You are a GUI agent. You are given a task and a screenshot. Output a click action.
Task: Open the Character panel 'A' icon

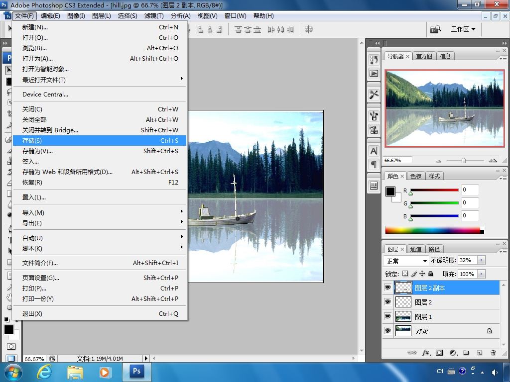tap(374, 151)
